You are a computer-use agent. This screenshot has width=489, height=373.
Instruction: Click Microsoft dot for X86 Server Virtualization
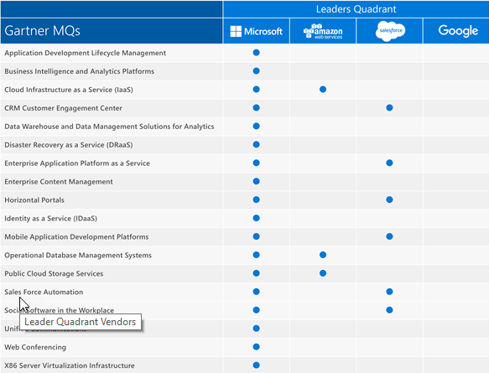click(257, 365)
